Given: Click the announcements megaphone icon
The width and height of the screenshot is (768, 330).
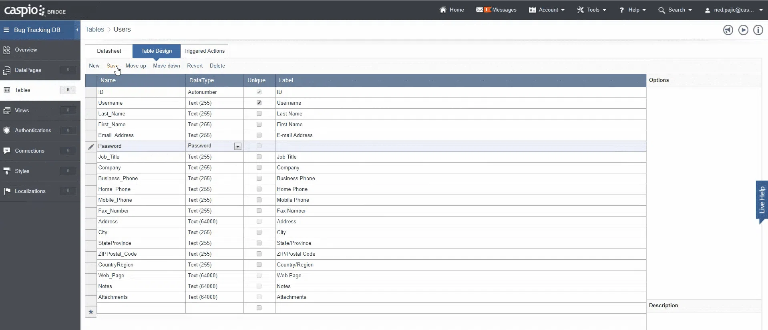Looking at the screenshot, I should 728,30.
